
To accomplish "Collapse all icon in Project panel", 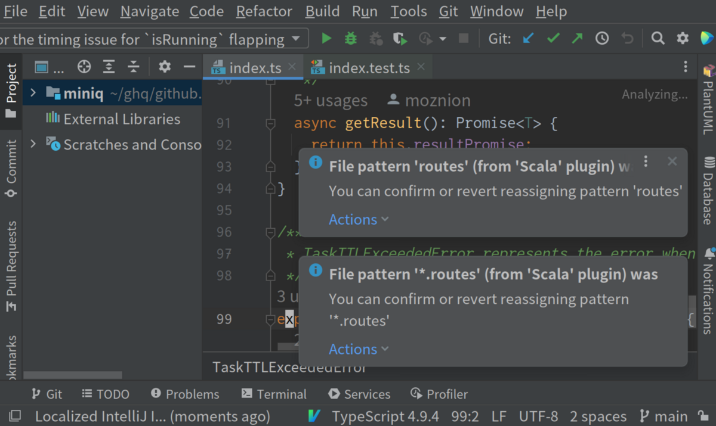I will (x=133, y=67).
